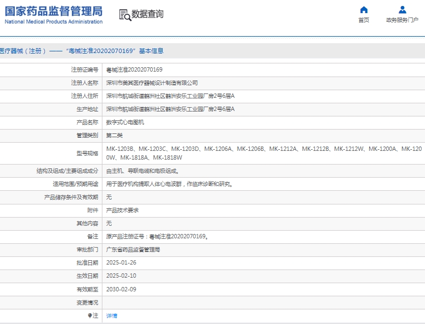Click the 审批部门 label
Screen dimensions: 425x328
(x=87, y=249)
